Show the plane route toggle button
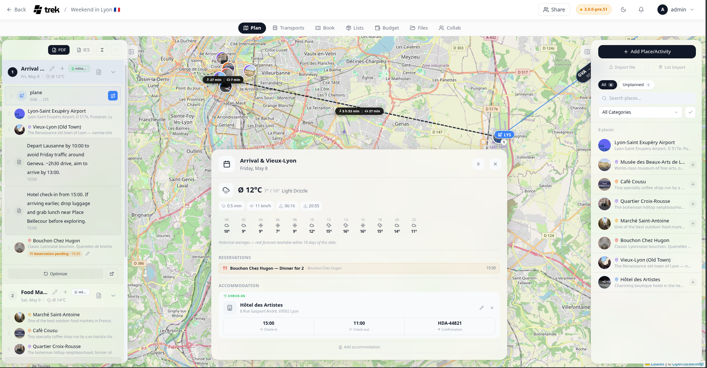 pos(113,96)
